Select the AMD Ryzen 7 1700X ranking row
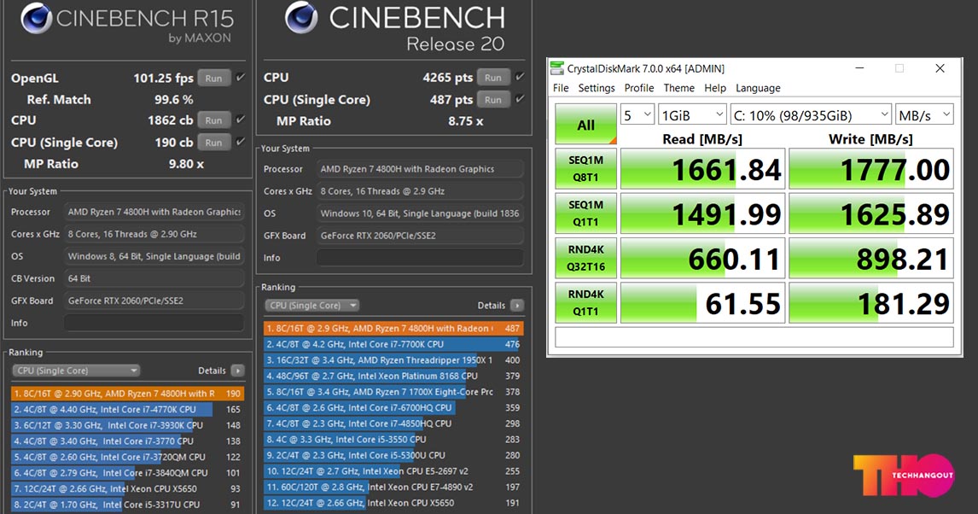The width and height of the screenshot is (978, 514). pyautogui.click(x=393, y=392)
